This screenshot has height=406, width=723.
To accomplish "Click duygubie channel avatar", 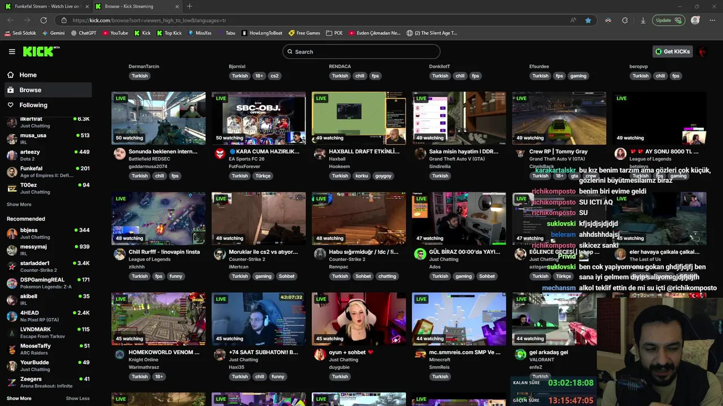I will click(320, 355).
